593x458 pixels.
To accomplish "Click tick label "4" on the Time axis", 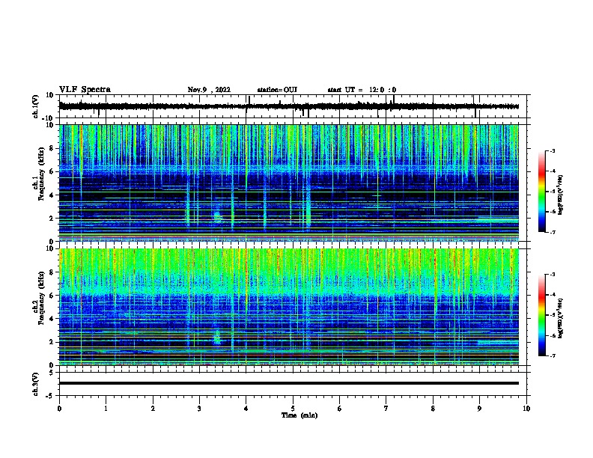I will click(x=246, y=409).
